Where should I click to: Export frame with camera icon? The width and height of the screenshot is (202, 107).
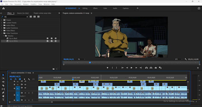point(156,68)
